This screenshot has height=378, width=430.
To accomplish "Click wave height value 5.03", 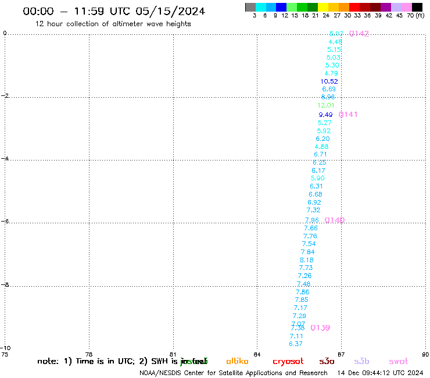I will click(x=333, y=58).
